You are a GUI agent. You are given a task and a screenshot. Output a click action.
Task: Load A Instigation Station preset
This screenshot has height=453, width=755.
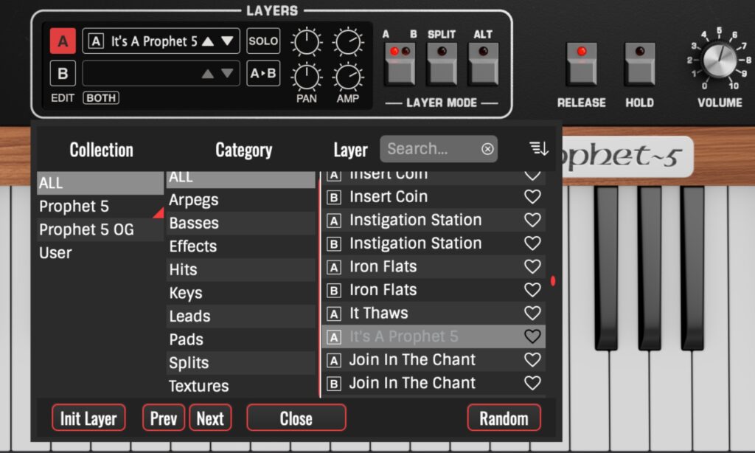(x=434, y=220)
